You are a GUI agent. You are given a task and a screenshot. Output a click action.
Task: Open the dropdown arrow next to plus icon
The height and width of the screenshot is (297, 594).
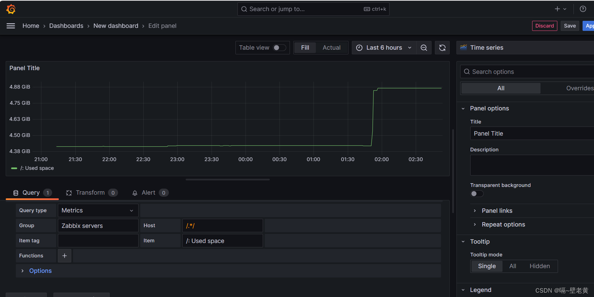565,9
